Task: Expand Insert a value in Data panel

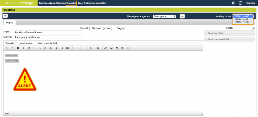Action: [229, 33]
